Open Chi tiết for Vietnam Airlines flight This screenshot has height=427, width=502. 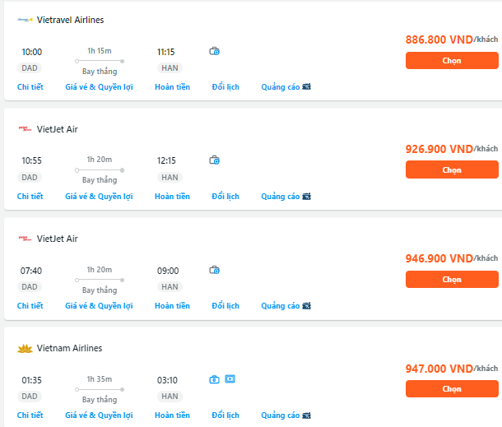30,415
